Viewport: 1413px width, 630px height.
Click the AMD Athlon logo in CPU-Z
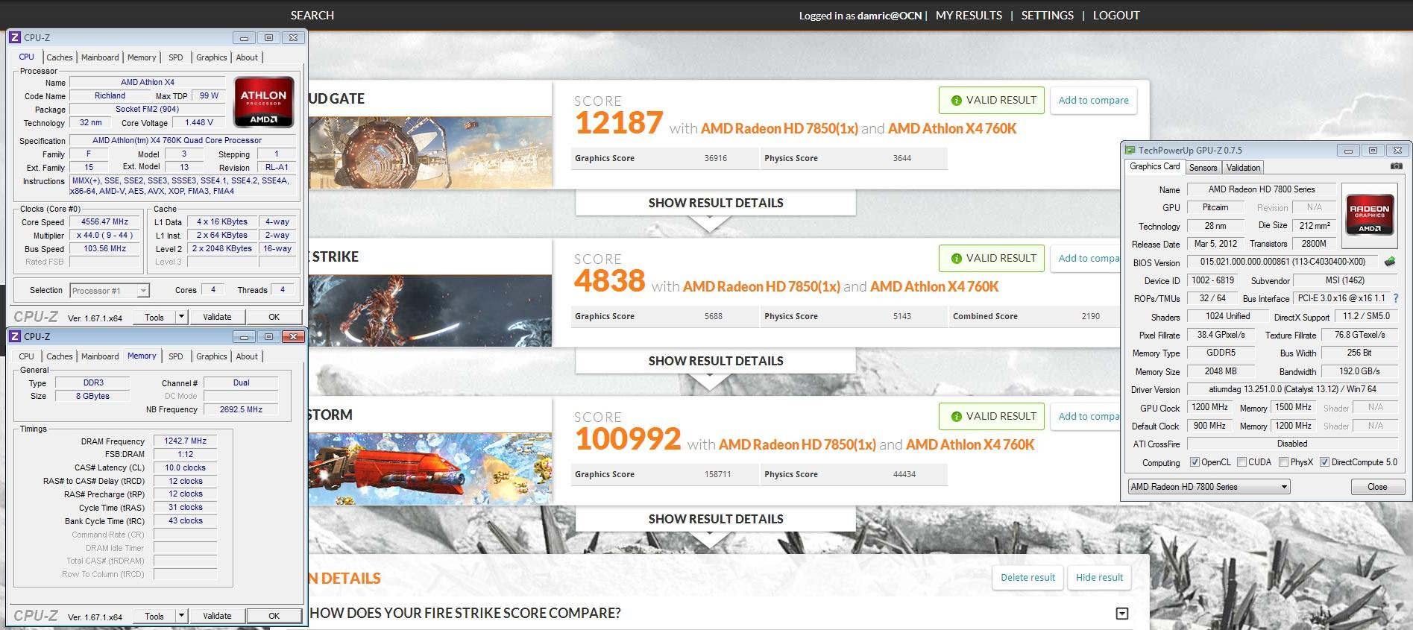click(x=263, y=102)
